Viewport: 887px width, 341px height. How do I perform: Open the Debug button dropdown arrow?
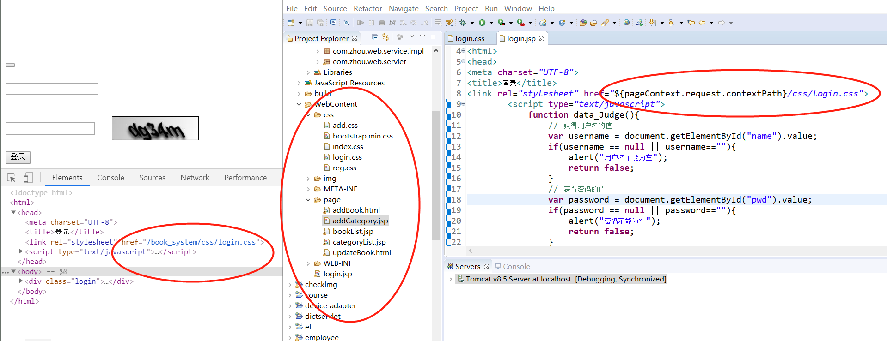pos(472,23)
